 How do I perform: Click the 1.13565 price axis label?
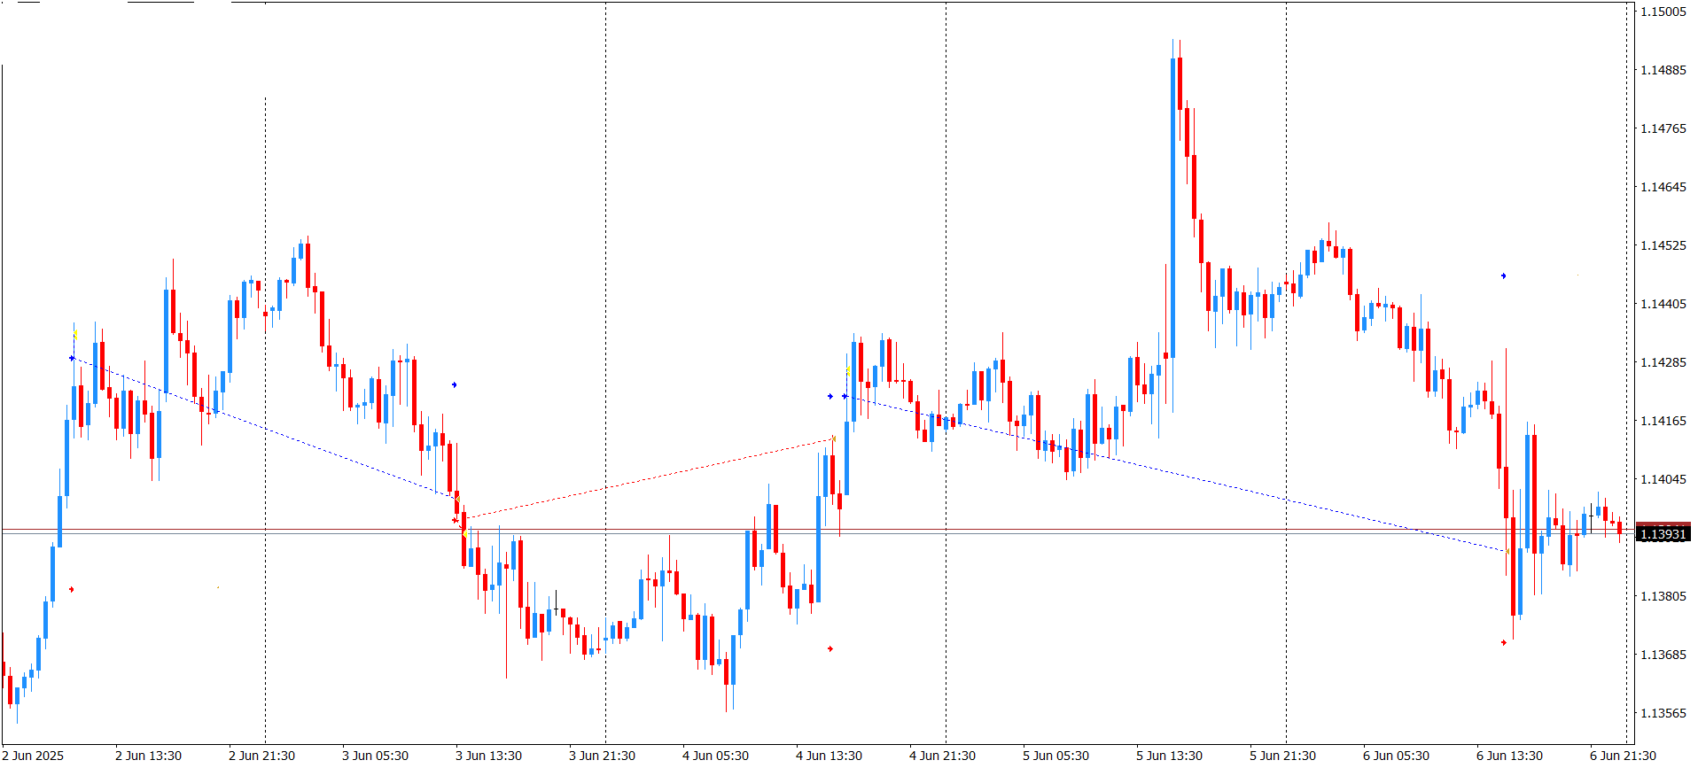(1663, 713)
